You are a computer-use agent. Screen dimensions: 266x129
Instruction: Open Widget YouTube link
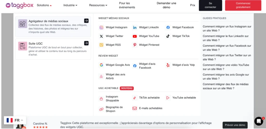pyautogui.click(x=149, y=36)
